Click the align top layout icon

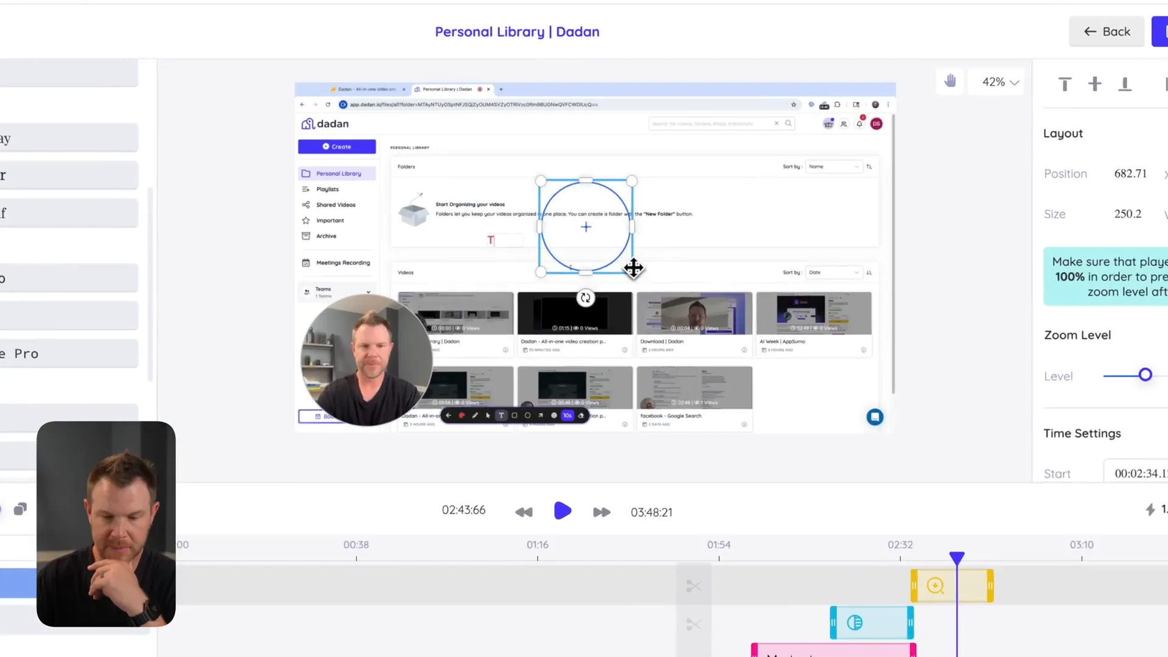[x=1065, y=84]
